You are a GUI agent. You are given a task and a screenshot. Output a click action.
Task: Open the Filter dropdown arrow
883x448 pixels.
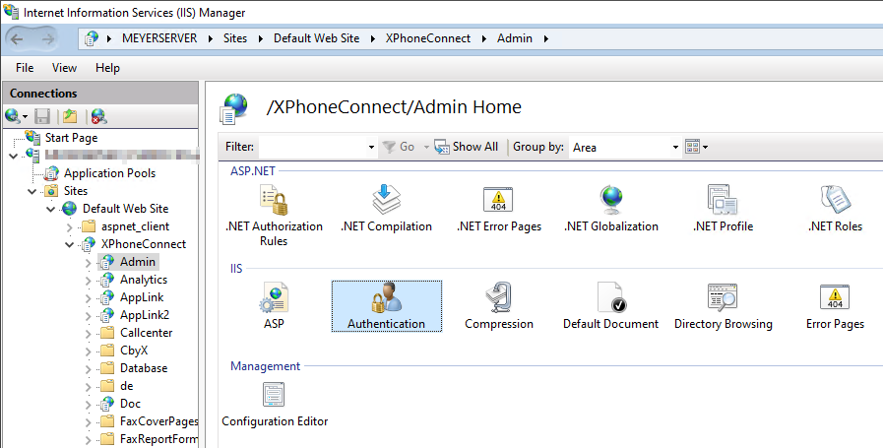coord(371,147)
